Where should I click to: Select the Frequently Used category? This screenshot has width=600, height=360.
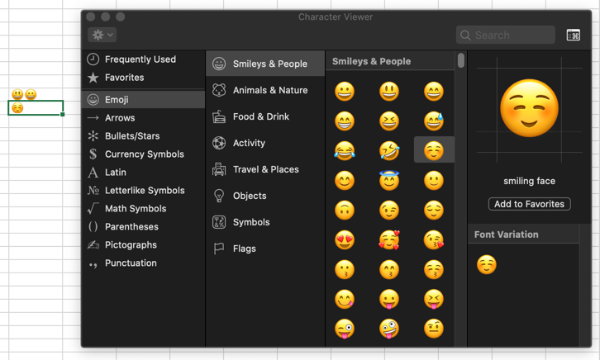click(140, 59)
